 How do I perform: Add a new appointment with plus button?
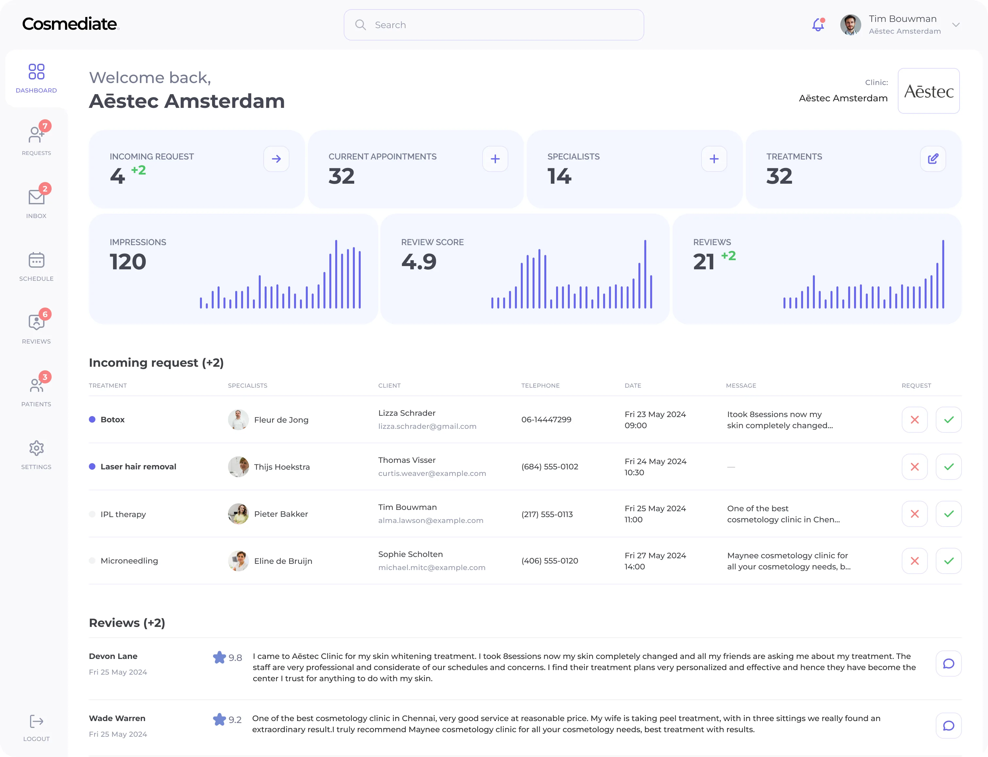coord(495,159)
